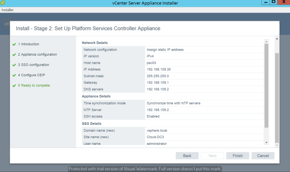Click the green checkmark beside Configure CEIP
The width and height of the screenshot is (290, 172).
[14, 76]
